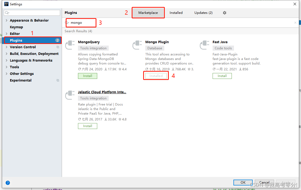Open the Jelastic Cloud Platform plugin page
301x190 pixels.
(102, 92)
